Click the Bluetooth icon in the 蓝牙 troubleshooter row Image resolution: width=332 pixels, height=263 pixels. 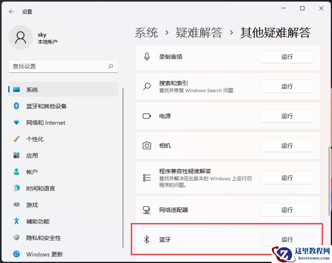(146, 240)
